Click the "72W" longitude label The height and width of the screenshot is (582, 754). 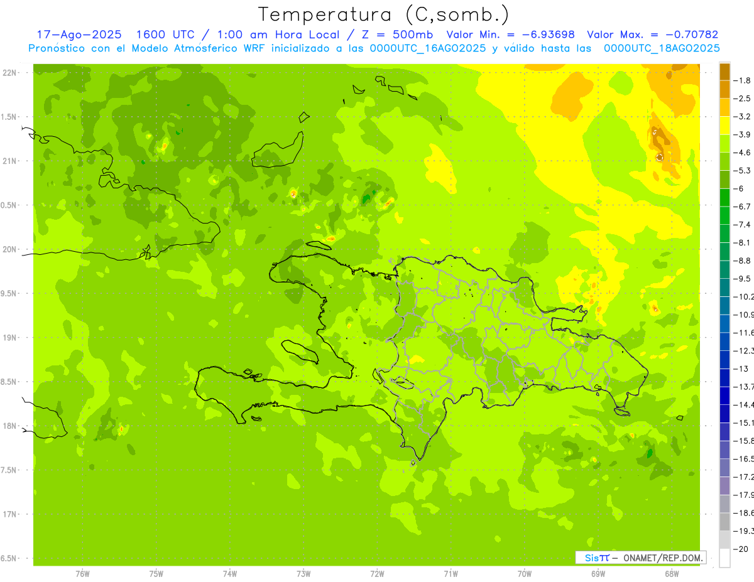(x=377, y=574)
